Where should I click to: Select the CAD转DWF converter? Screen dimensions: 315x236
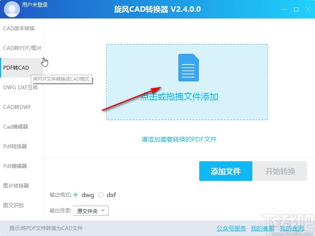click(x=17, y=107)
